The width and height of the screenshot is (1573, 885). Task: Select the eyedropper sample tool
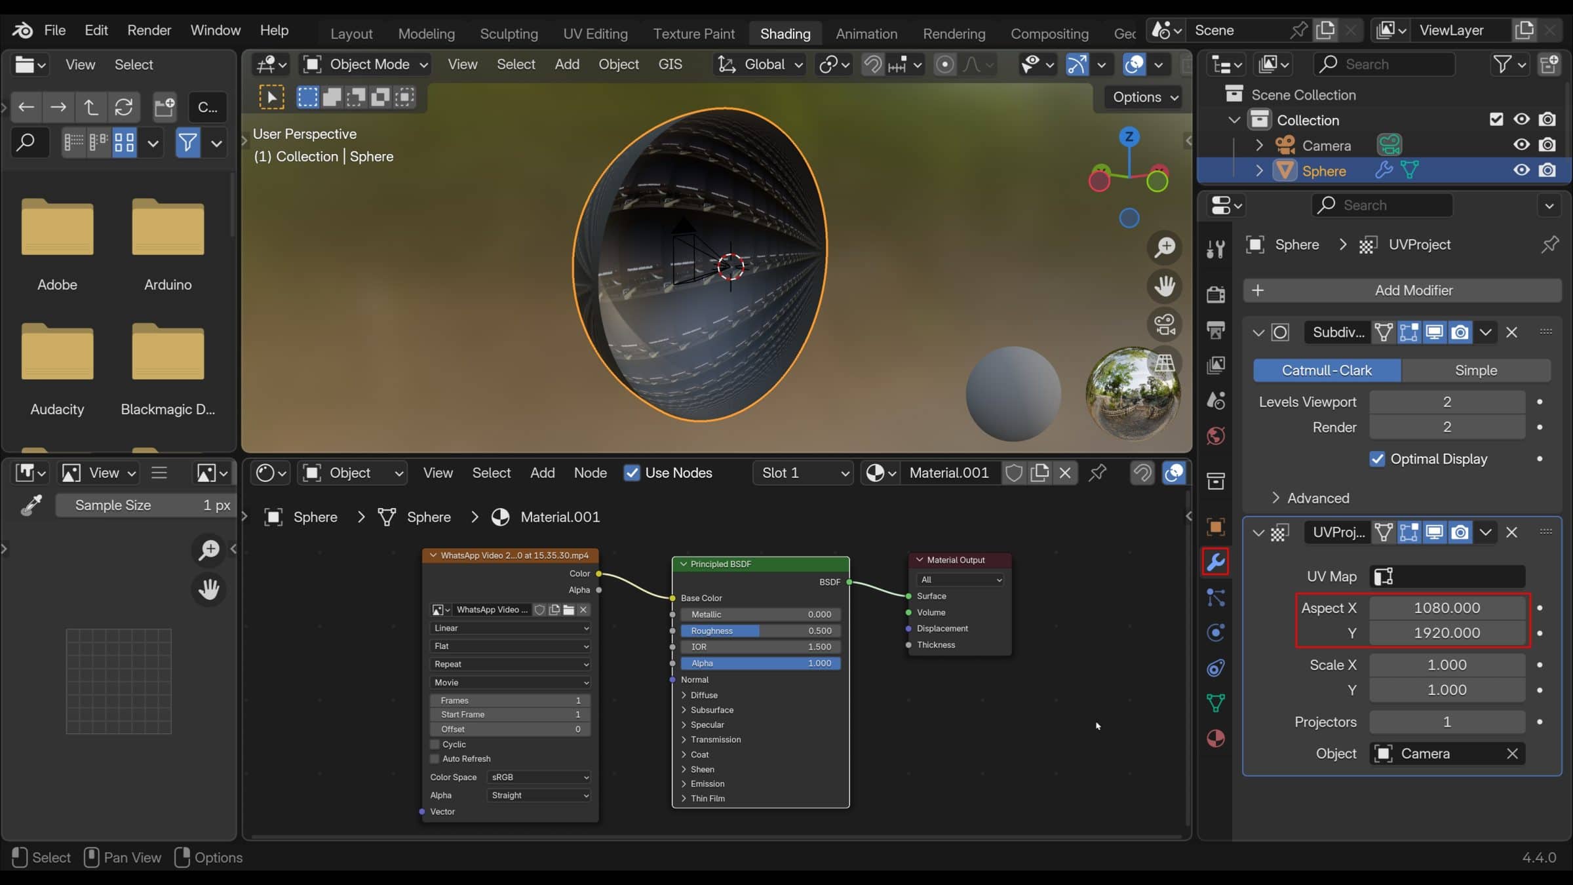31,505
